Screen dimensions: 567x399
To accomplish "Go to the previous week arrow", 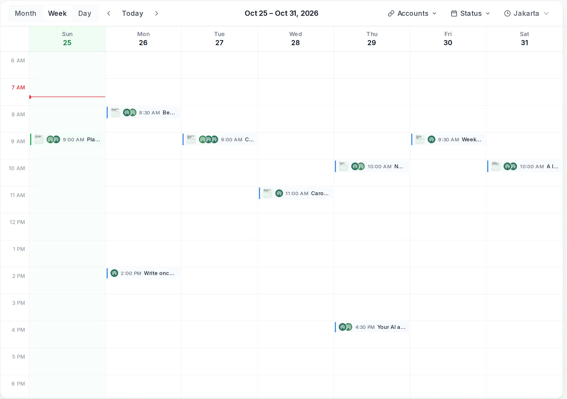I will 109,13.
